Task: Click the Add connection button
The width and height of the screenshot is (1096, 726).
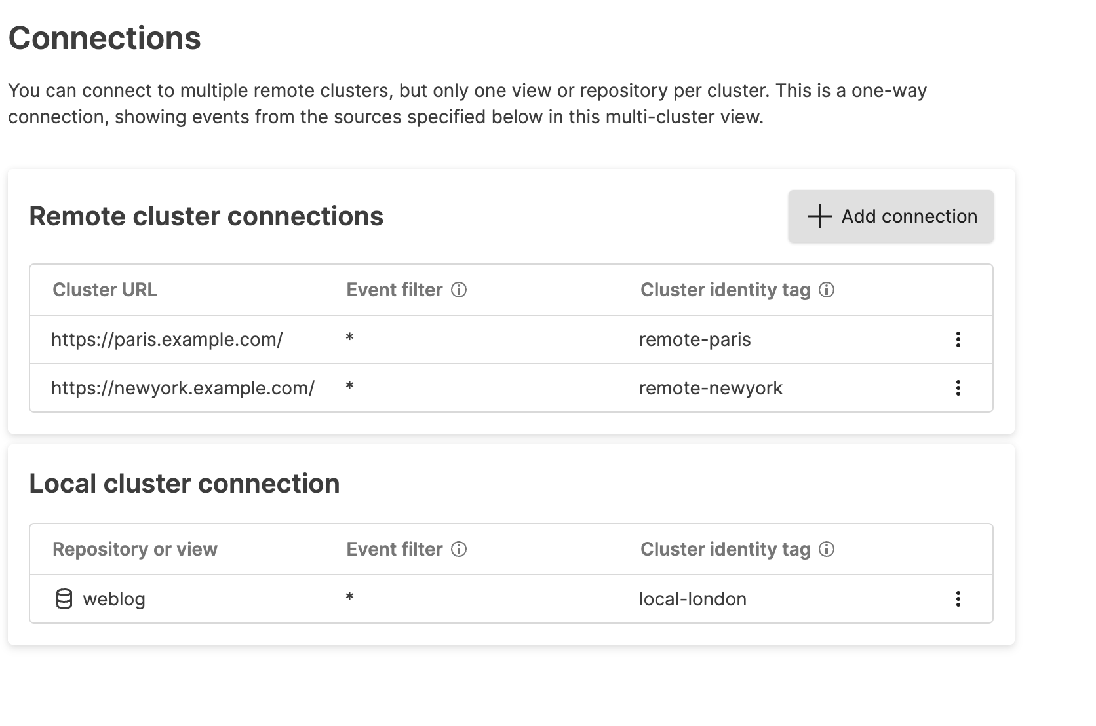Action: pos(891,216)
